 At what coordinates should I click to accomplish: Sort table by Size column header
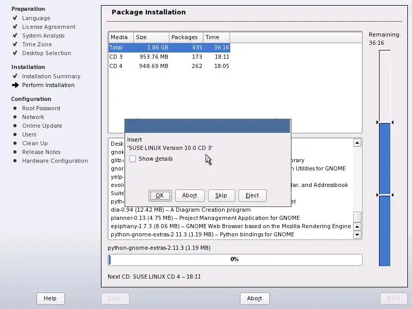click(x=151, y=37)
